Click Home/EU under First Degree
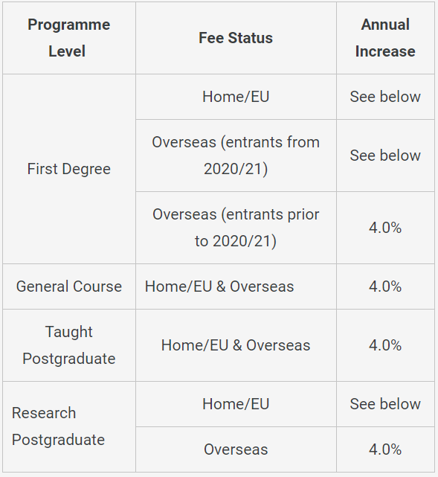 (236, 97)
